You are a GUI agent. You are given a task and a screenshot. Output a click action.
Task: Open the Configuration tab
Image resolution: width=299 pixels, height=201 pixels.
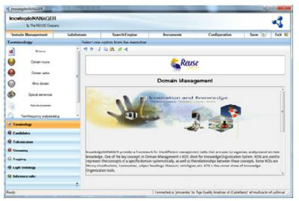click(x=220, y=35)
